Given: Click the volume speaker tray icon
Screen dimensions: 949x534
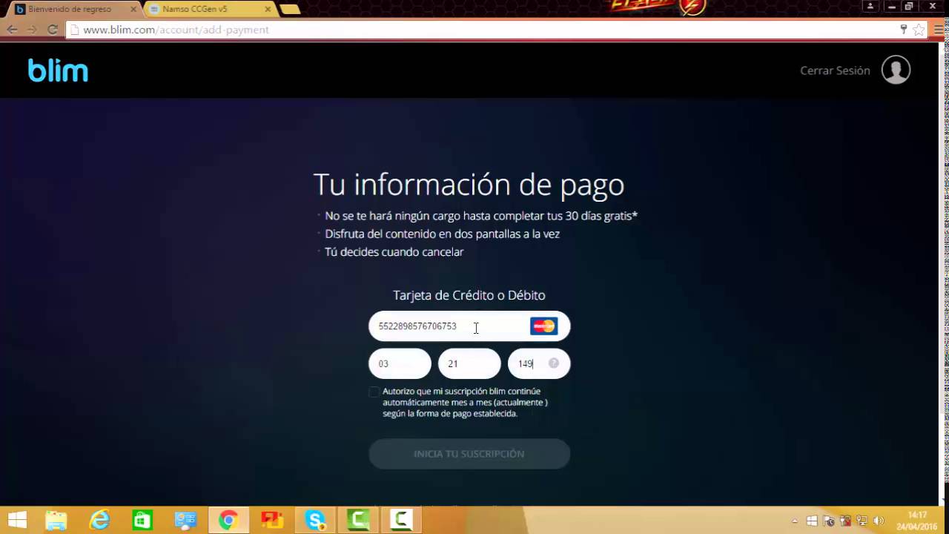Looking at the screenshot, I should click(879, 521).
